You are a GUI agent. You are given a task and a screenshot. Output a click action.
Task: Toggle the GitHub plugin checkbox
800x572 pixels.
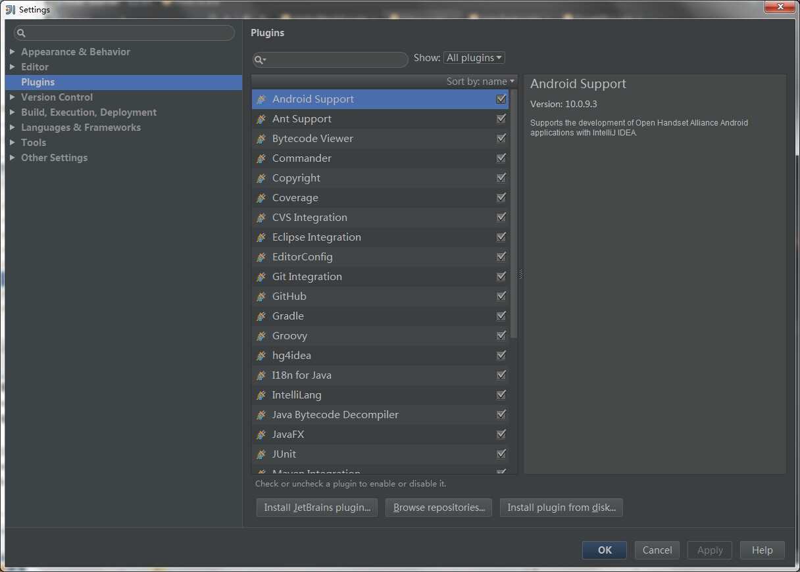pos(501,297)
